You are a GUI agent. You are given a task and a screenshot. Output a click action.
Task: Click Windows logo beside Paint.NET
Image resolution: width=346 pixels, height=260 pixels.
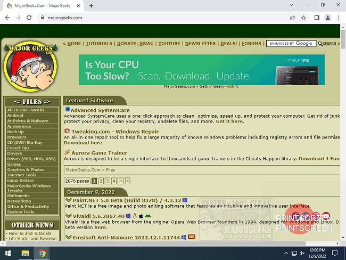coord(185,200)
